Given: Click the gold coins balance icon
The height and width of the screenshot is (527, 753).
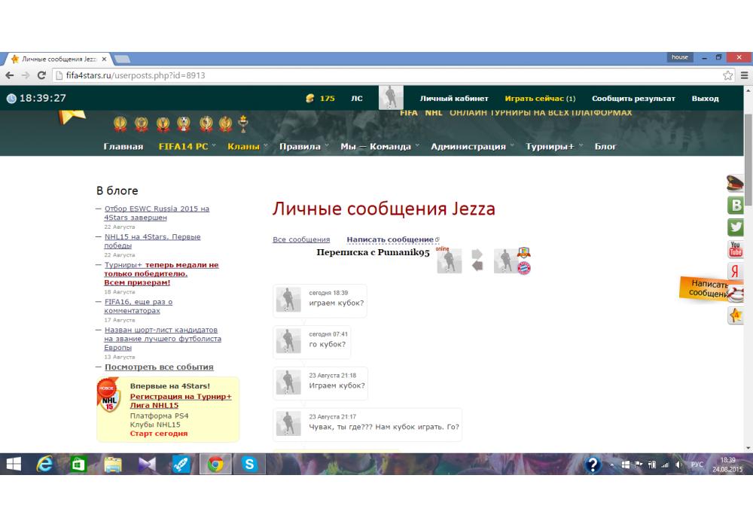Looking at the screenshot, I should pyautogui.click(x=309, y=99).
